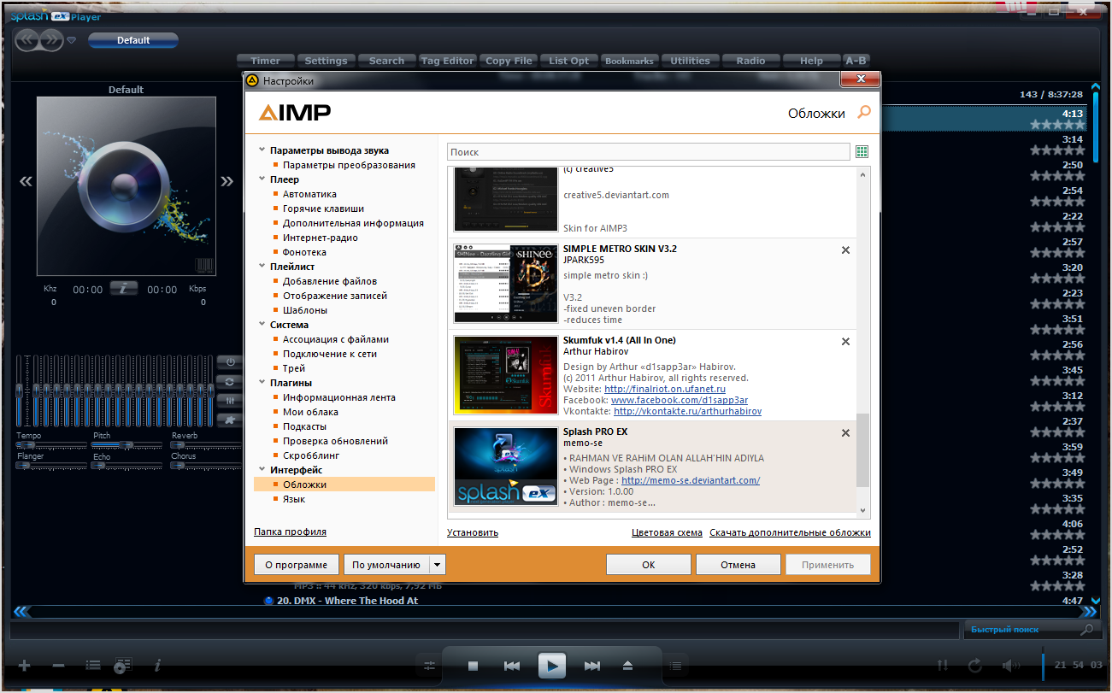
Task: Open the memo-se.deviantart.com web page link
Action: point(691,480)
